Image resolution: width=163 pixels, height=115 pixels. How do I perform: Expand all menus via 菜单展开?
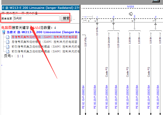coord(12,13)
